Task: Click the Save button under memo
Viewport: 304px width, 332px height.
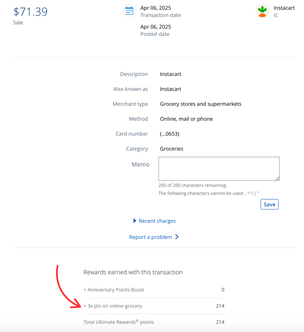Action: [x=269, y=204]
